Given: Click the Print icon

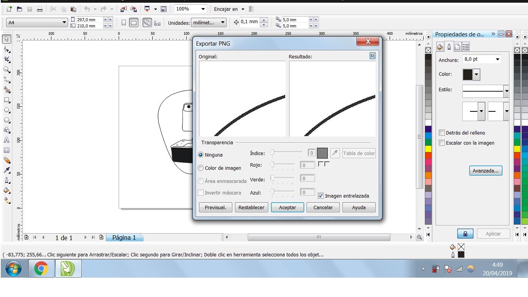Looking at the screenshot, I should pyautogui.click(x=40, y=9).
